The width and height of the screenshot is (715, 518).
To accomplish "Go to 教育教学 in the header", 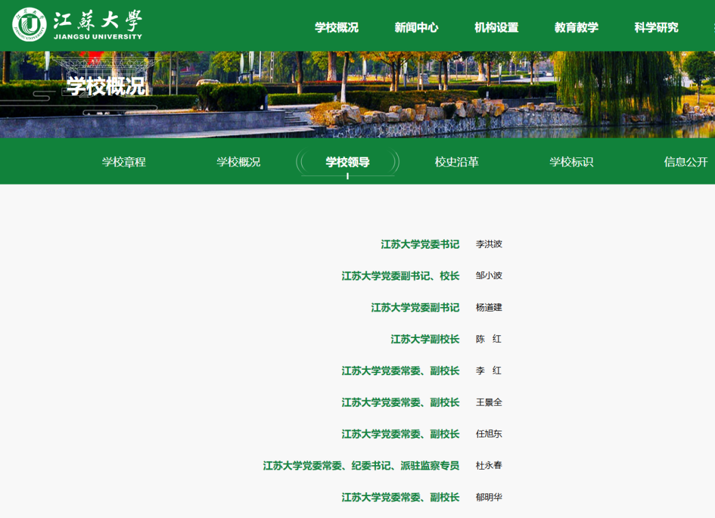I will point(576,27).
